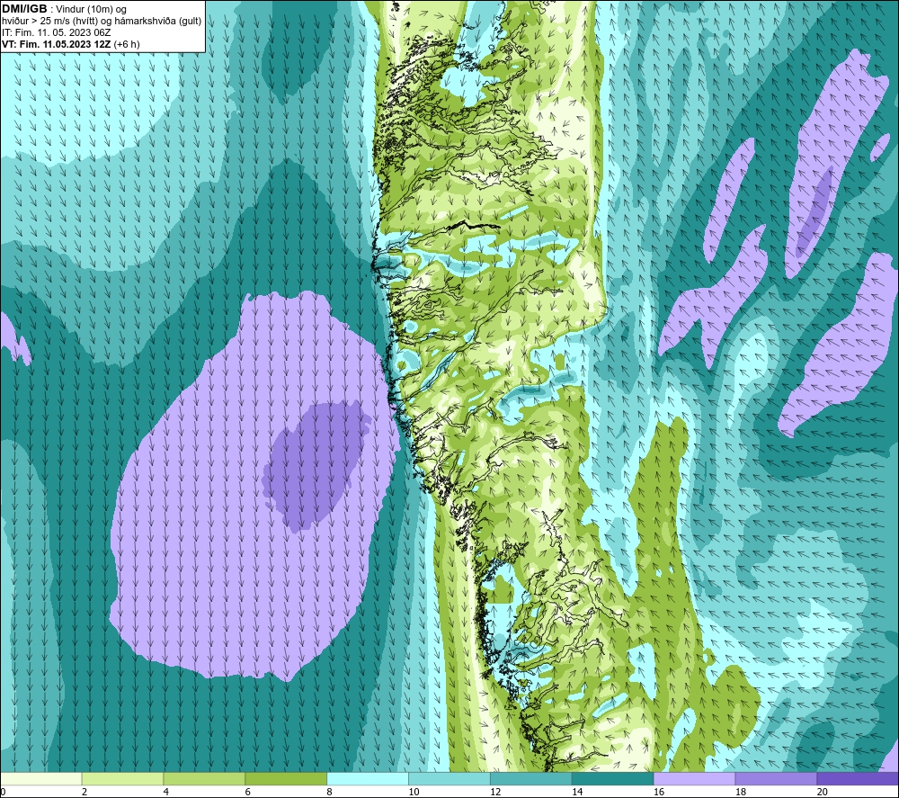Click the medium purple 18–20 m/s legend swatch
The height and width of the screenshot is (798, 899).
777,778
